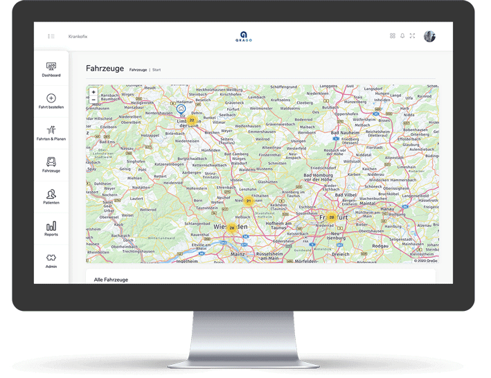Click the QRAGO logo in header
The height and width of the screenshot is (378, 491).
tap(243, 36)
